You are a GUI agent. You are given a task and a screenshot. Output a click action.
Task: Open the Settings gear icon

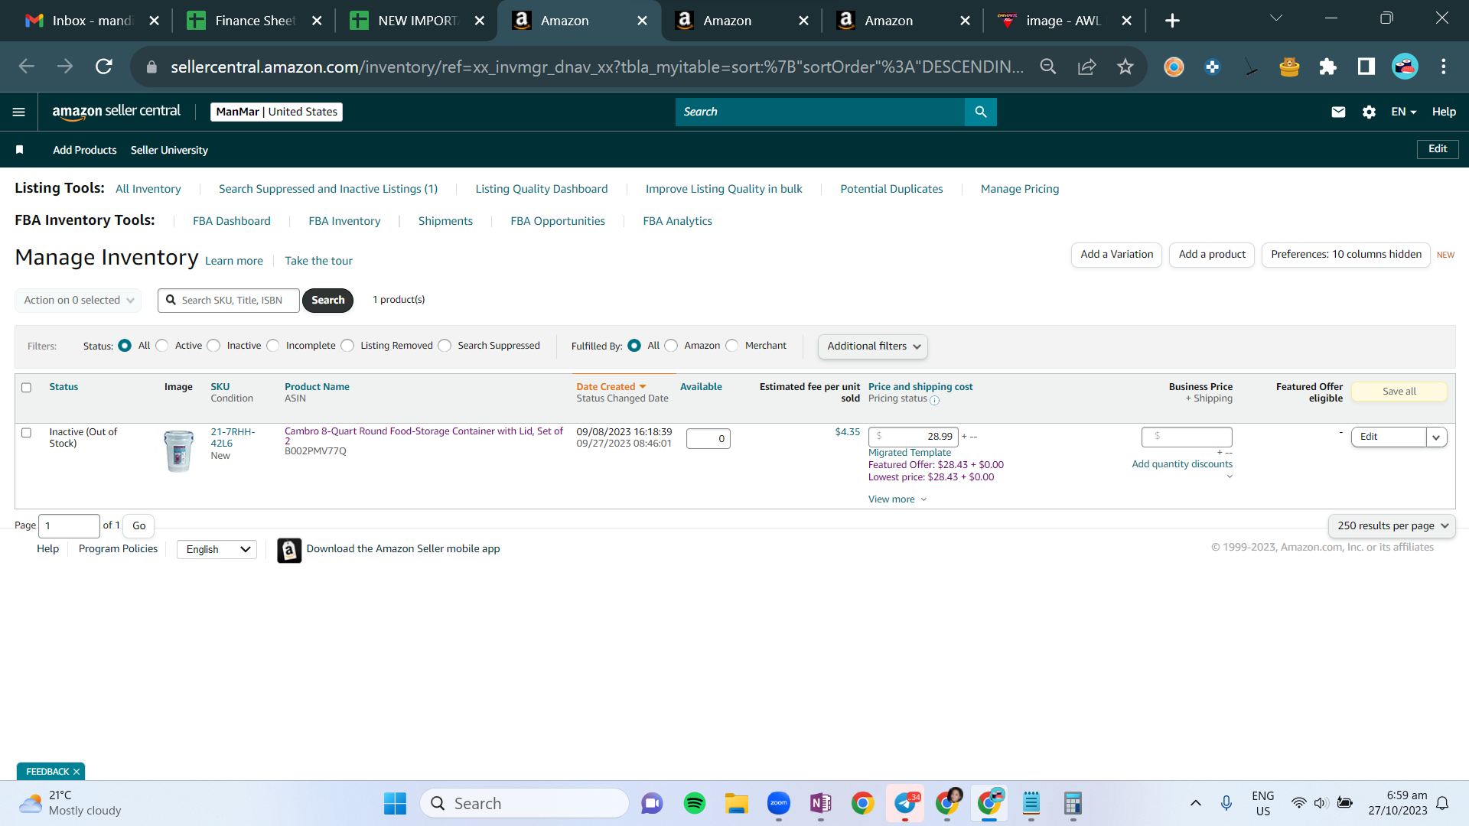1369,112
